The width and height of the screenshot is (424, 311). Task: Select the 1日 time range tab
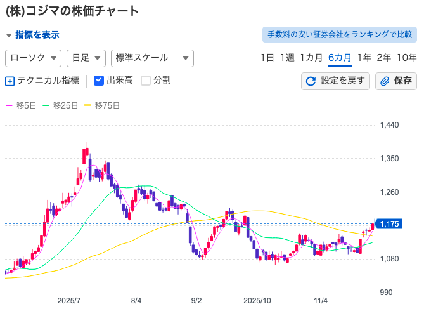click(x=267, y=58)
